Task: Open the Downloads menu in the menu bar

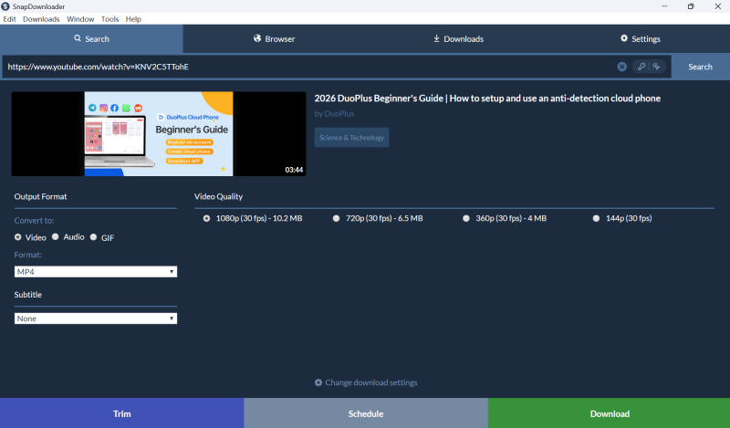Action: coord(41,19)
